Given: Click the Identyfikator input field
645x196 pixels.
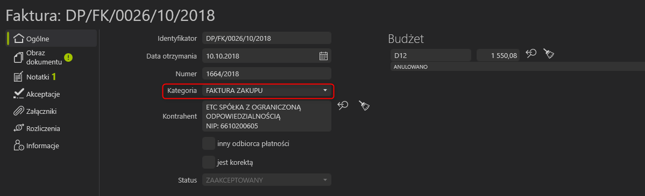Looking at the screenshot, I should tap(267, 38).
